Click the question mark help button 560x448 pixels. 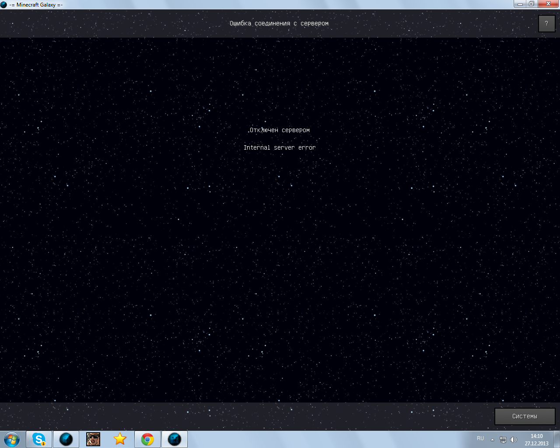pyautogui.click(x=546, y=24)
